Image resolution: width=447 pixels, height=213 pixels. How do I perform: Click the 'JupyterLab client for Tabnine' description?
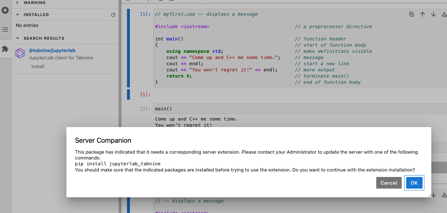[61, 58]
